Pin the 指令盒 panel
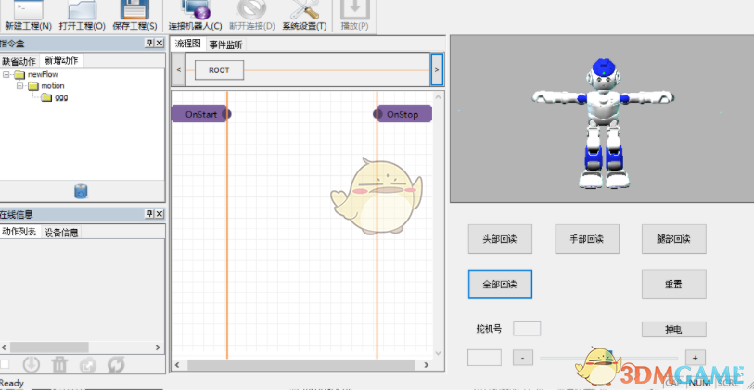This screenshot has height=392, width=754. click(x=149, y=44)
